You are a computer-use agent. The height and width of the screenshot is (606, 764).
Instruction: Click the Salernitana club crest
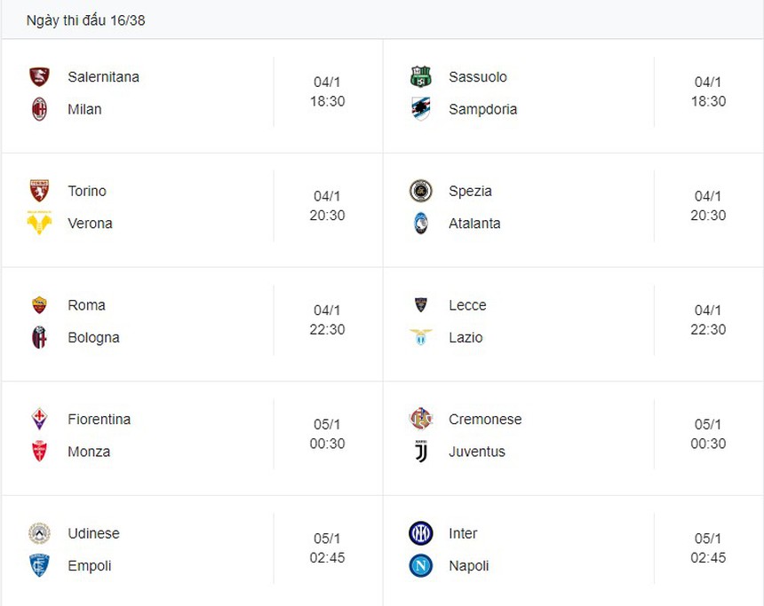39,77
